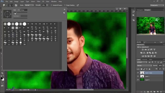Select the last hard round brush in top row
The height and width of the screenshot is (93, 165).
coord(24,24)
